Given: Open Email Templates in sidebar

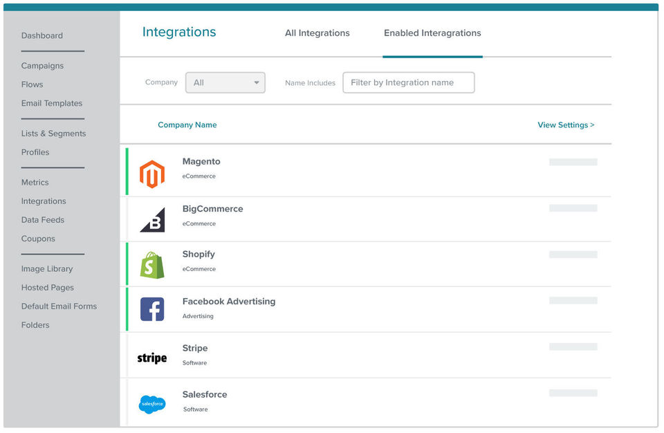Looking at the screenshot, I should (x=52, y=103).
